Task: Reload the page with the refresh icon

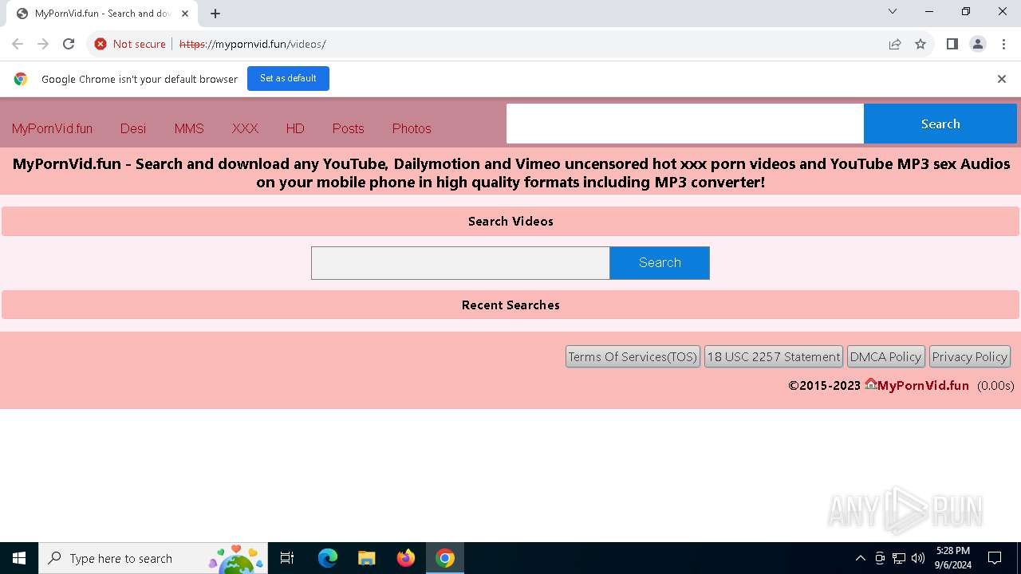Action: (x=69, y=44)
